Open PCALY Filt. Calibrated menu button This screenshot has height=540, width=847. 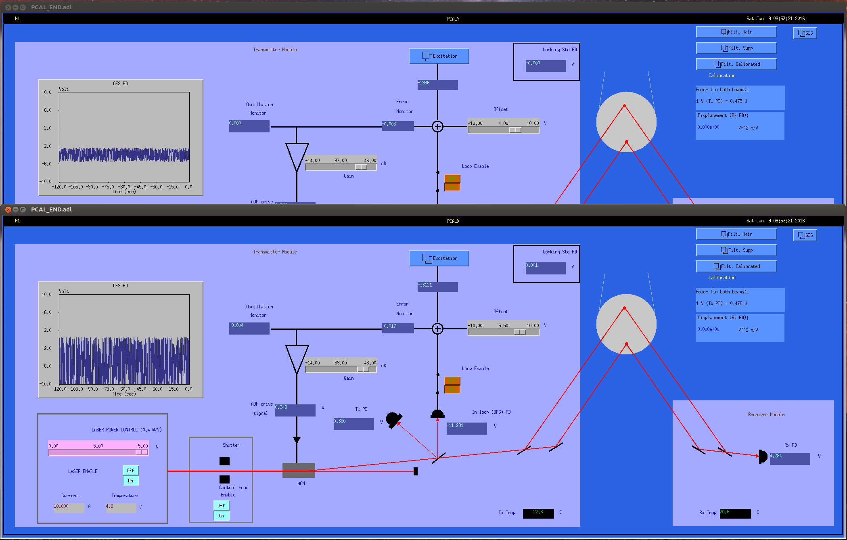(x=736, y=64)
